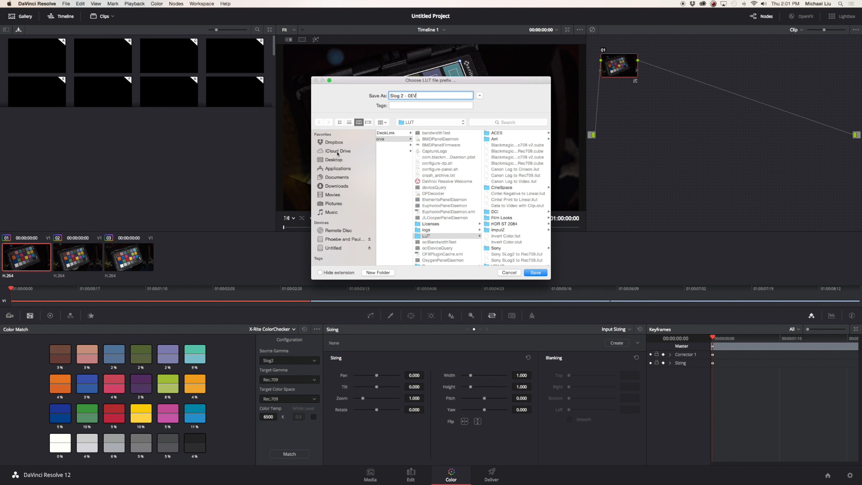The width and height of the screenshot is (862, 485).
Task: Collapse the save dialog browser
Action: [479, 96]
